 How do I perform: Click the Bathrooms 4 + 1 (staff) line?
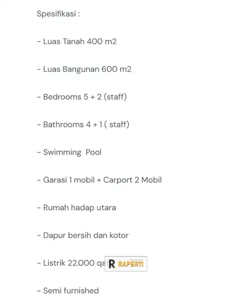83,125
